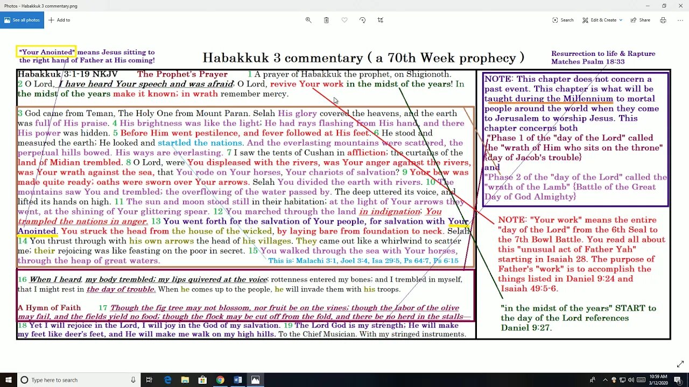Viewport: 689px width, 387px height.
Task: Open See all photos
Action: pos(22,20)
